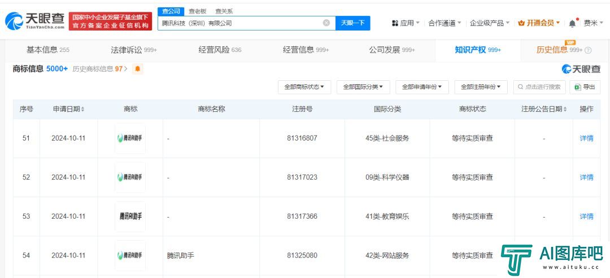The image size is (610, 278).
Task: Open 详情 for trademark 81317023
Action: tap(586, 177)
